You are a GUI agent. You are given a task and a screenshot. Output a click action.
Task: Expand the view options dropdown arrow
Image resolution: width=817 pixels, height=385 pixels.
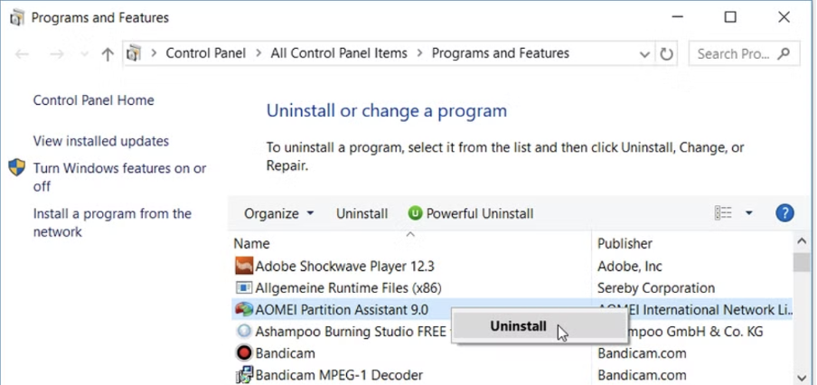(x=748, y=214)
